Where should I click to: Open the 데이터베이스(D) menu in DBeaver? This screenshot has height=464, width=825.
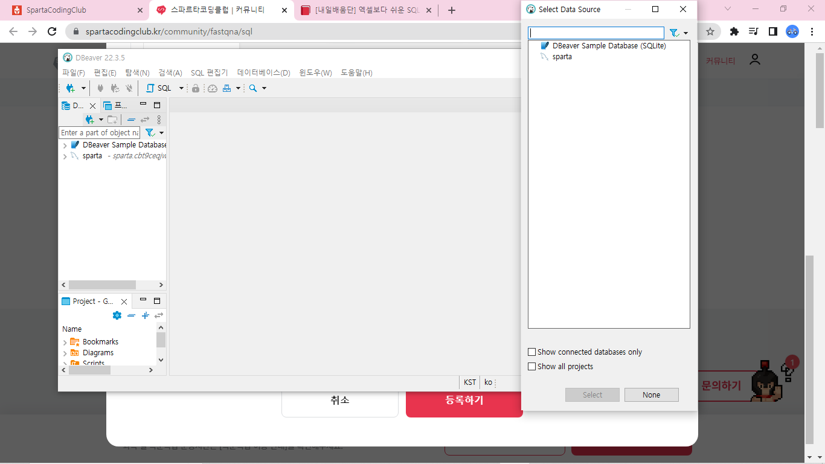(264, 73)
